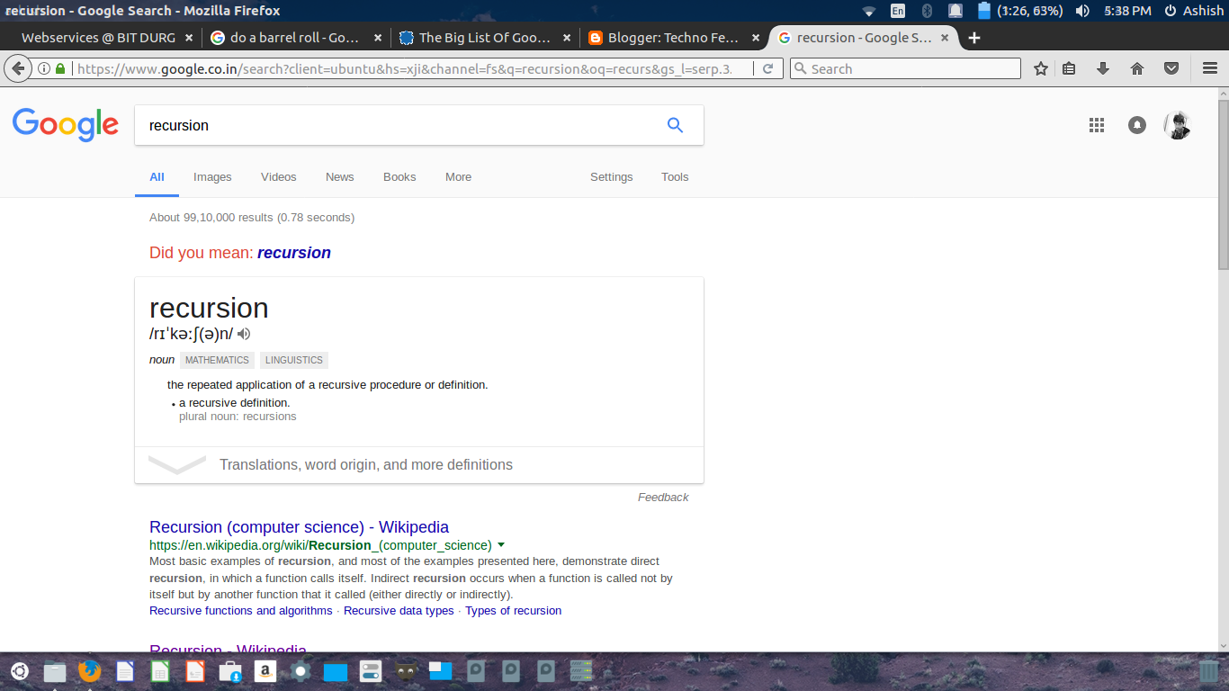Image resolution: width=1229 pixels, height=691 pixels.
Task: Go back with the browser back arrow
Action: point(17,69)
